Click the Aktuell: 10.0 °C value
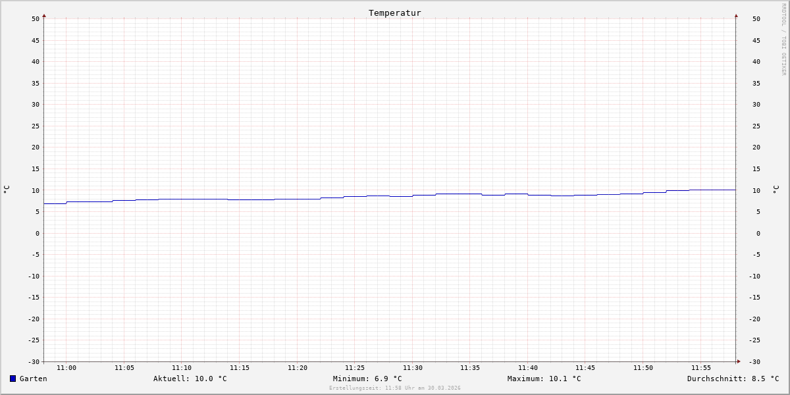Viewport: 790px width, 395px height. 190,379
